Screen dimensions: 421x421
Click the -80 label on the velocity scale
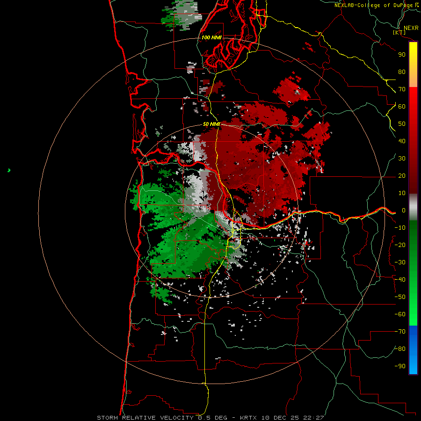400,349
